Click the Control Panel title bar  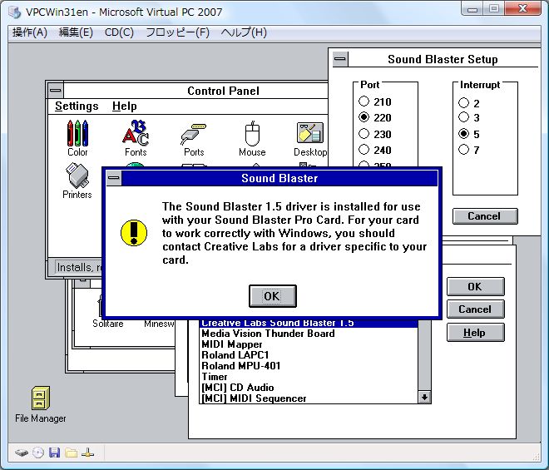(195, 91)
